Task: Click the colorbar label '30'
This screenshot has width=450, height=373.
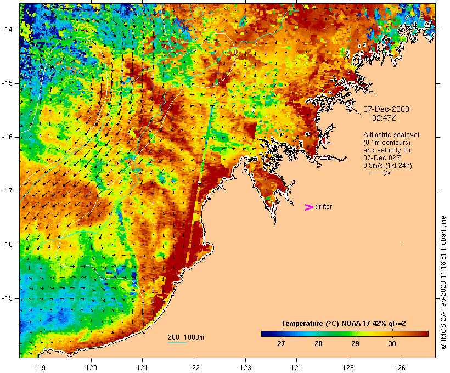Action: (392, 343)
